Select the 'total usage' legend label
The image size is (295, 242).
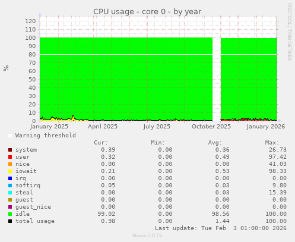(35, 221)
